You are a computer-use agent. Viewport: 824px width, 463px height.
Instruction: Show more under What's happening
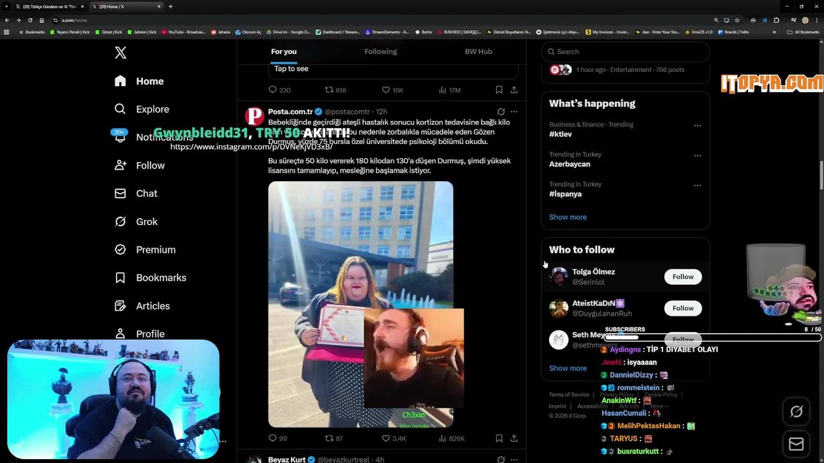(x=568, y=217)
